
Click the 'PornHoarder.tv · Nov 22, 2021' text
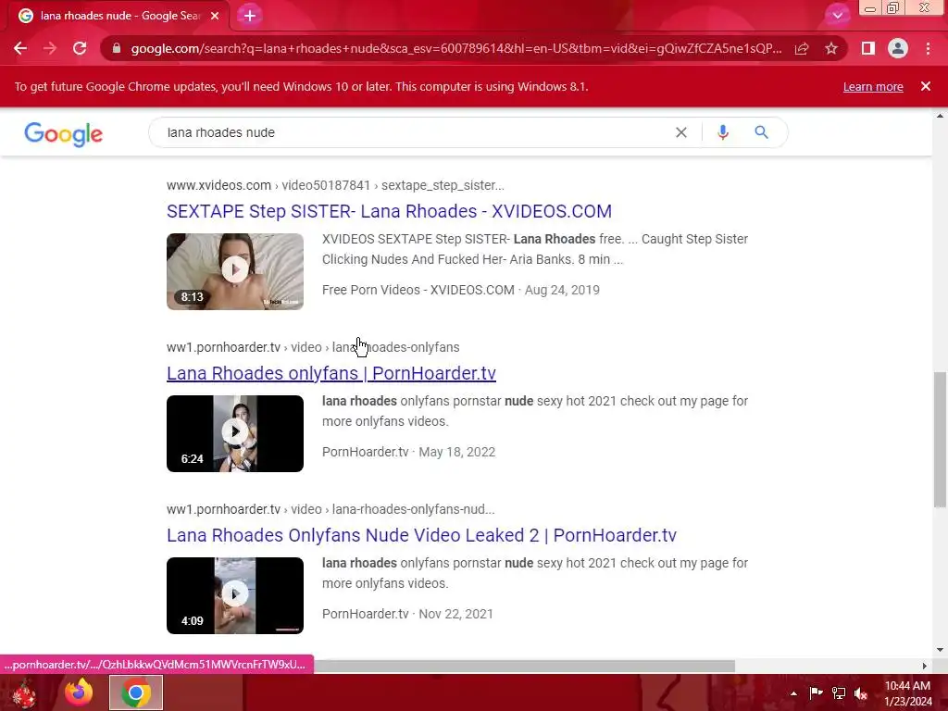pyautogui.click(x=407, y=614)
